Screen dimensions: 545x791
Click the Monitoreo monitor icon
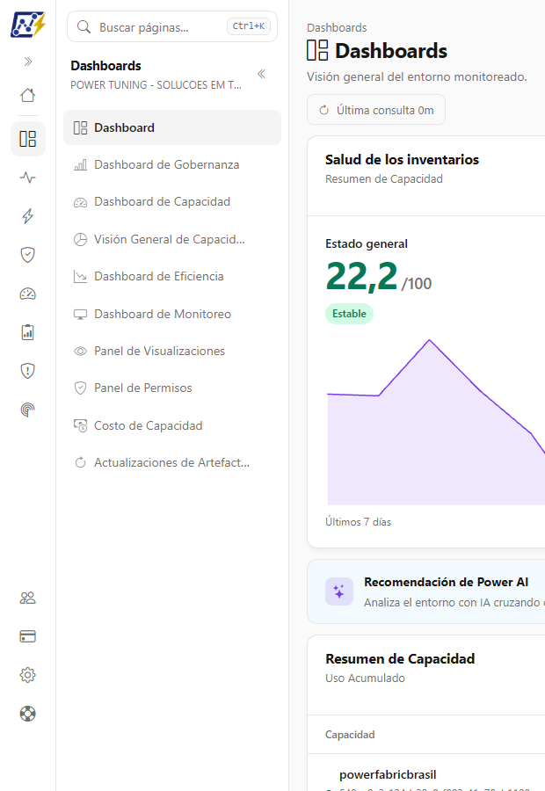click(80, 315)
